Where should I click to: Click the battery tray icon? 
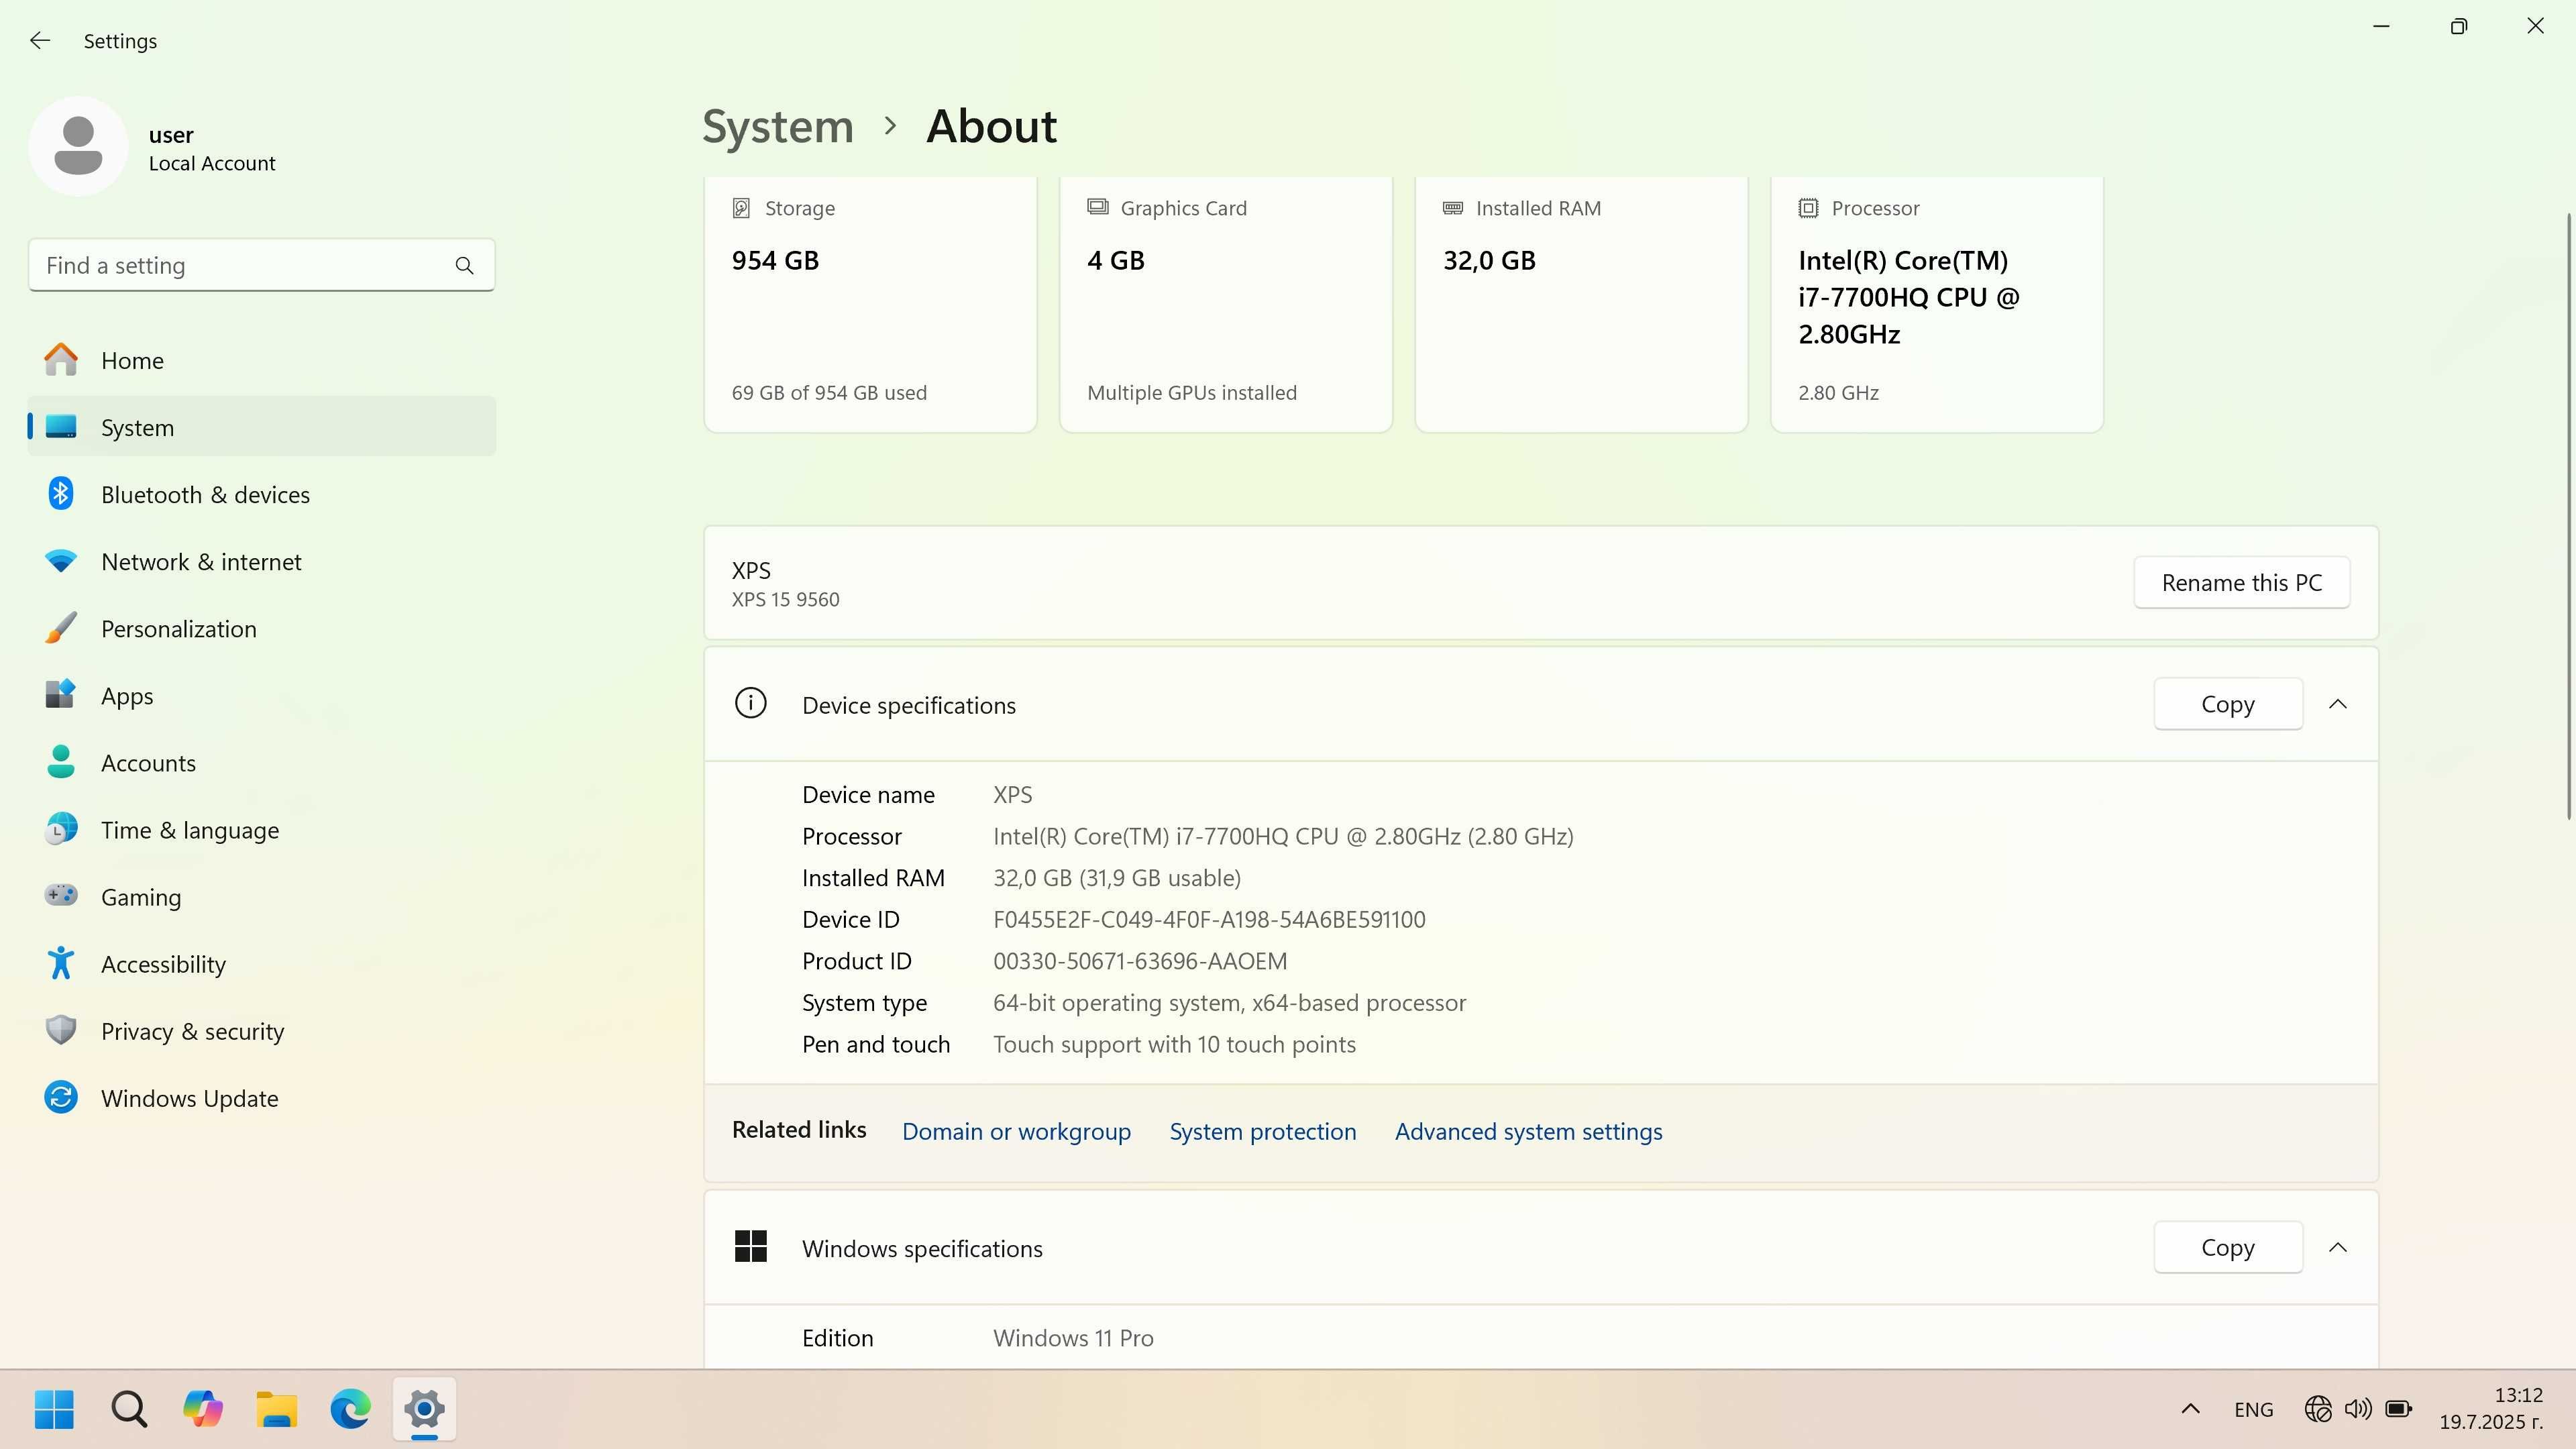[x=2398, y=1409]
